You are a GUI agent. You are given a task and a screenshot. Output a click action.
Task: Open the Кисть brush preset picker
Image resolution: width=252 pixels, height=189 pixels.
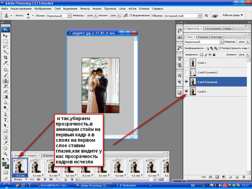point(33,15)
